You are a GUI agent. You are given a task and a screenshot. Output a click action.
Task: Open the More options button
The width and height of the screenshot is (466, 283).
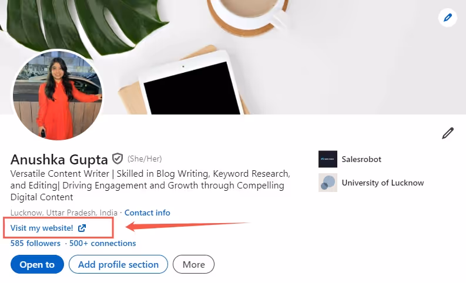pyautogui.click(x=193, y=264)
